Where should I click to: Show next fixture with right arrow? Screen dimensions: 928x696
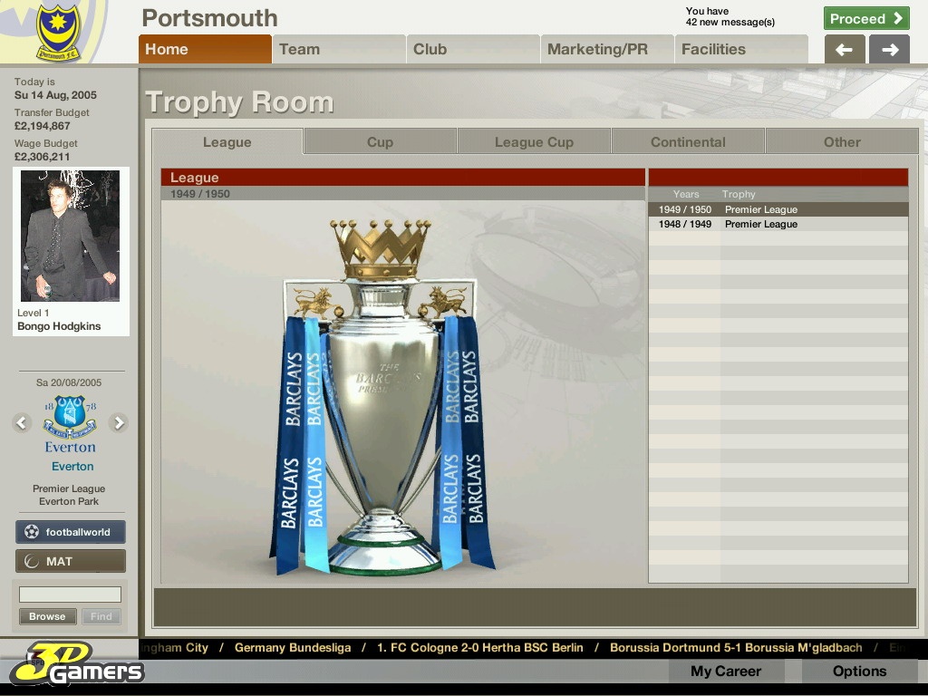click(x=118, y=422)
